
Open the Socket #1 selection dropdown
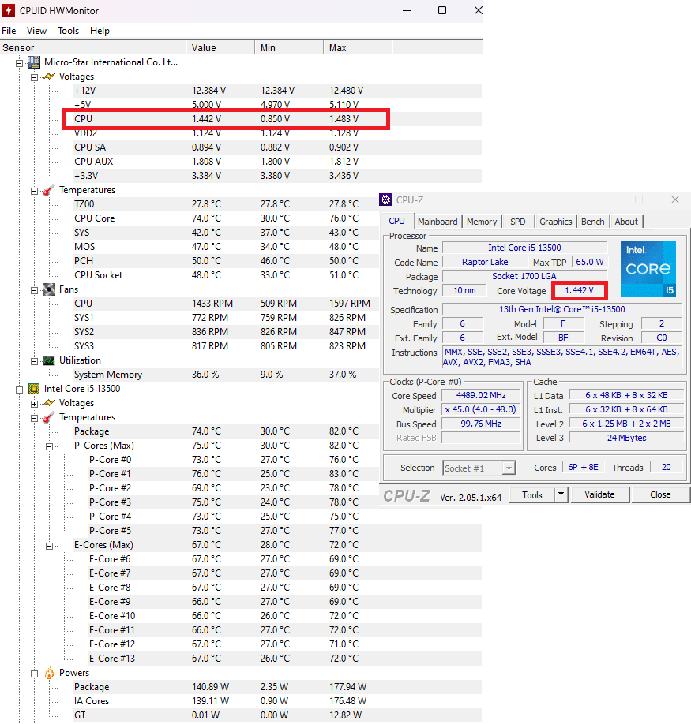pyautogui.click(x=479, y=468)
